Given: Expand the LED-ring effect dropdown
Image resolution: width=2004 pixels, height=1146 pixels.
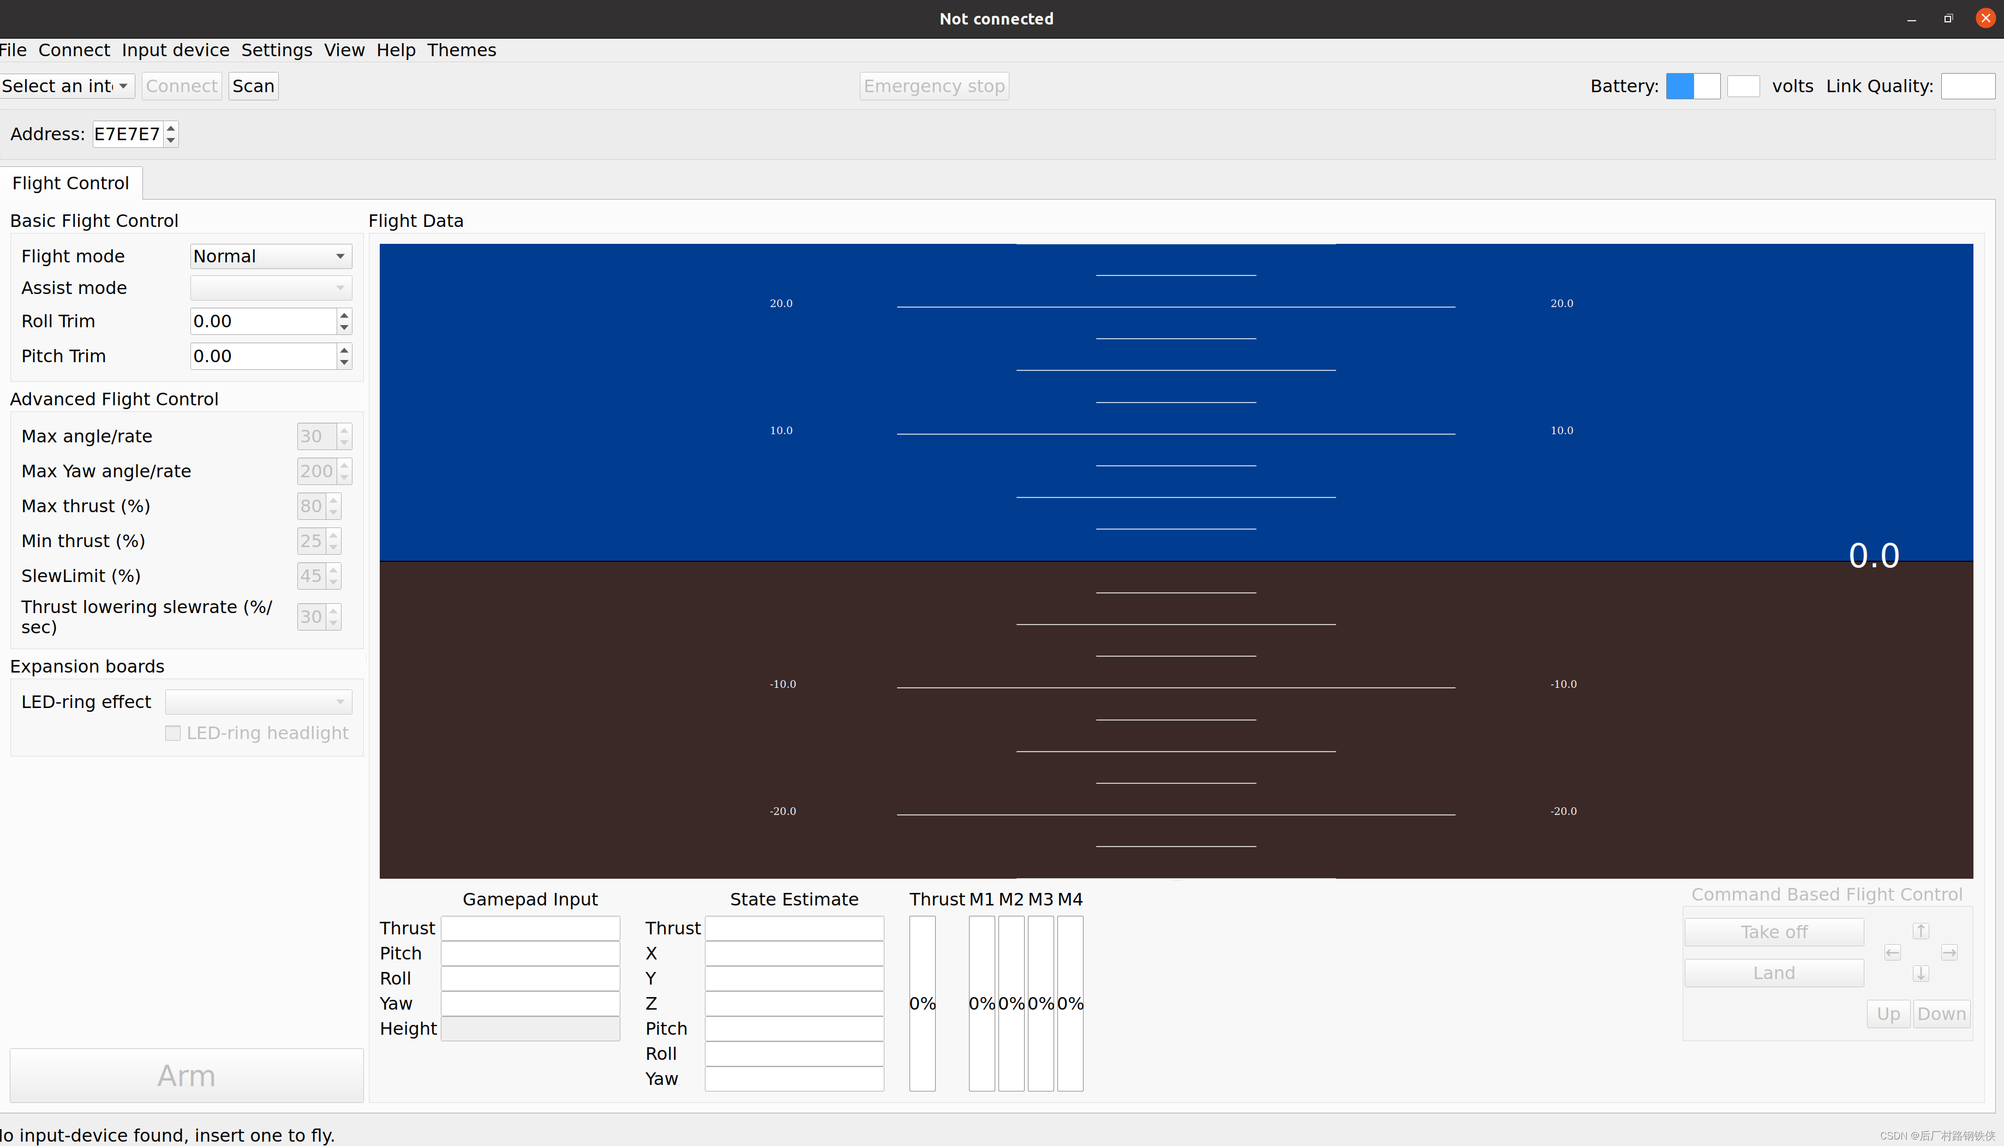Looking at the screenshot, I should (258, 702).
